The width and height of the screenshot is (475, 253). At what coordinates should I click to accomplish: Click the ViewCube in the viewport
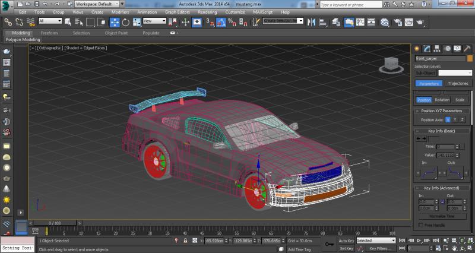[390, 64]
